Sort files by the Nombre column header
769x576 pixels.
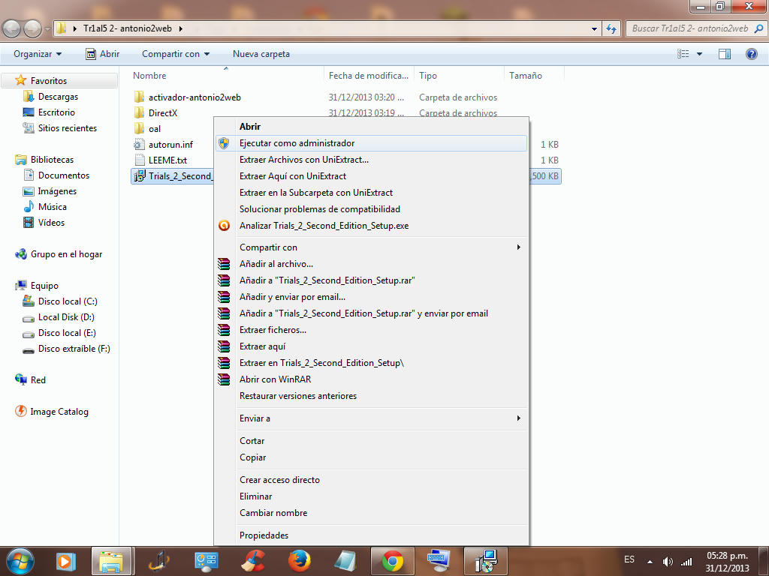tap(150, 76)
